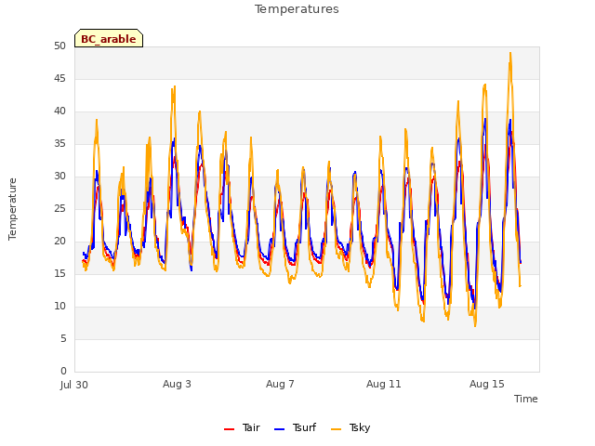Click the 10 y-axis tick label
Image resolution: width=595 pixels, height=446 pixels.
coord(59,306)
